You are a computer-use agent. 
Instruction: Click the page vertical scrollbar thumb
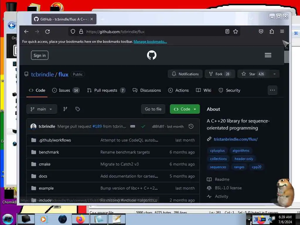click(x=287, y=57)
